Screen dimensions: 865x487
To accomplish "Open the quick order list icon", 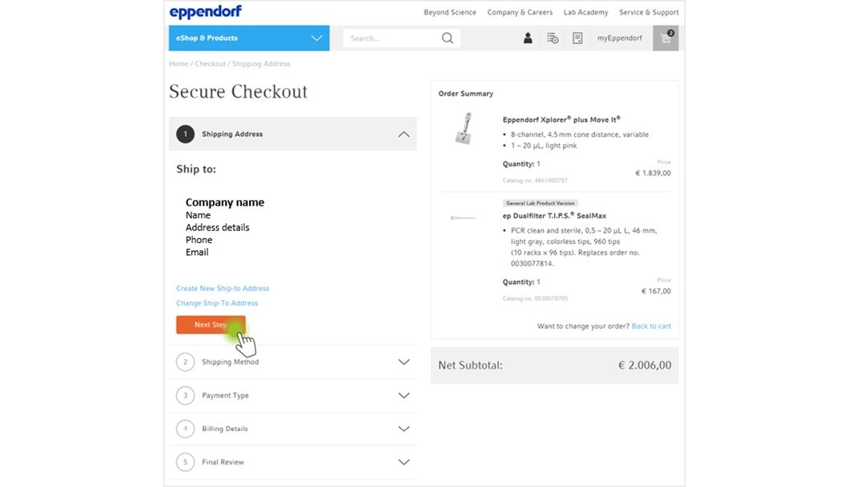I will point(552,38).
